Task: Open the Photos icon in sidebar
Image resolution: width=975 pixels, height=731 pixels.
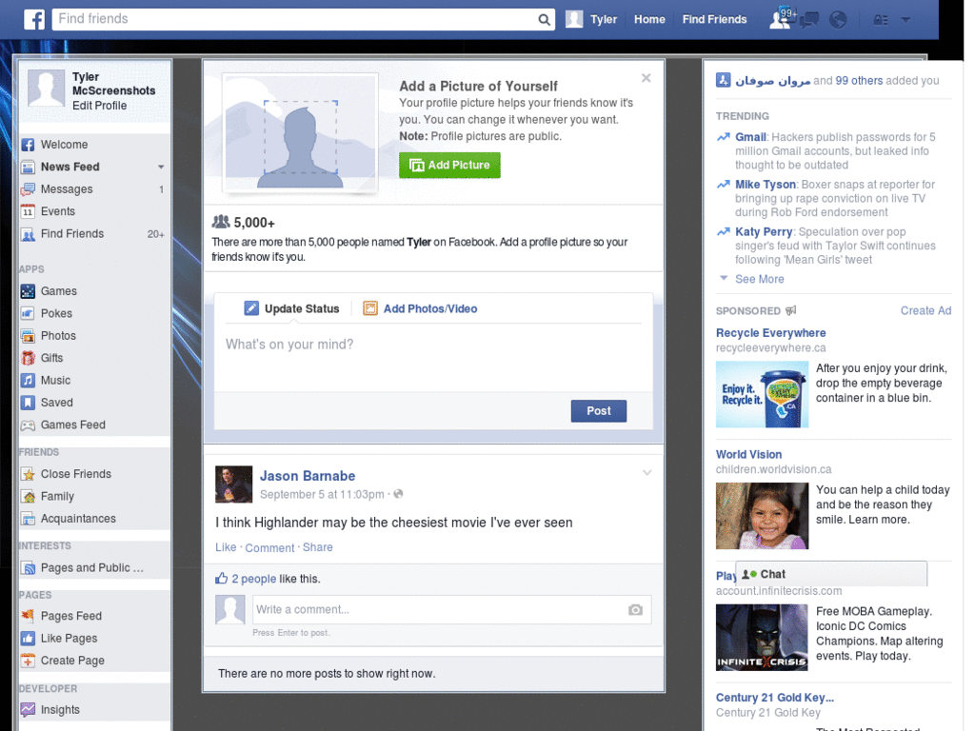Action: 28,336
